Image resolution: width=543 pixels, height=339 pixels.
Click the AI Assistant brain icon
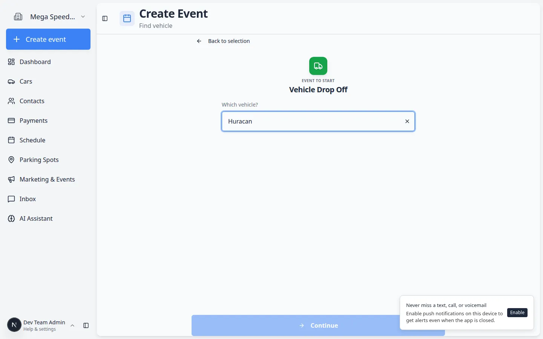(11, 218)
